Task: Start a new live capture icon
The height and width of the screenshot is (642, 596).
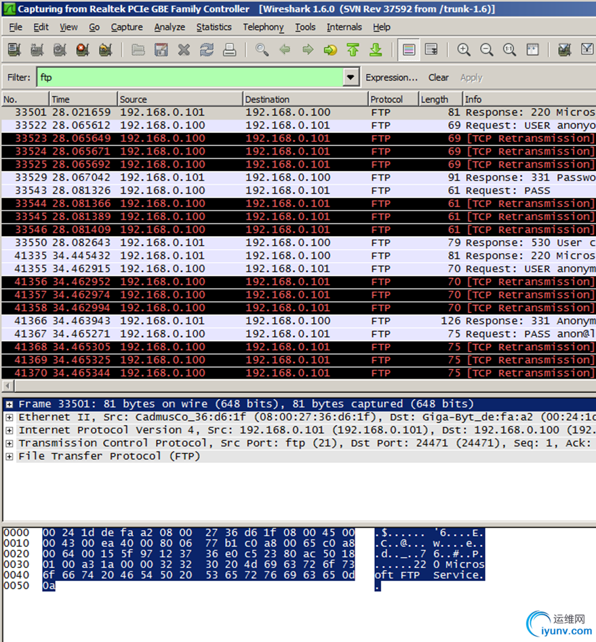Action: pyautogui.click(x=60, y=50)
